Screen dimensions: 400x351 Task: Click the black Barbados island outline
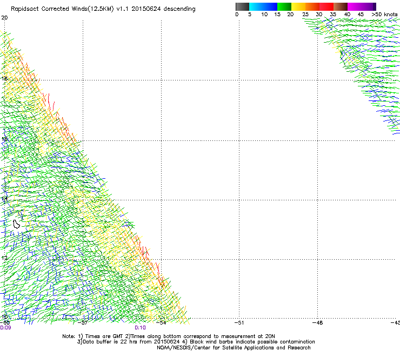pos(16,224)
